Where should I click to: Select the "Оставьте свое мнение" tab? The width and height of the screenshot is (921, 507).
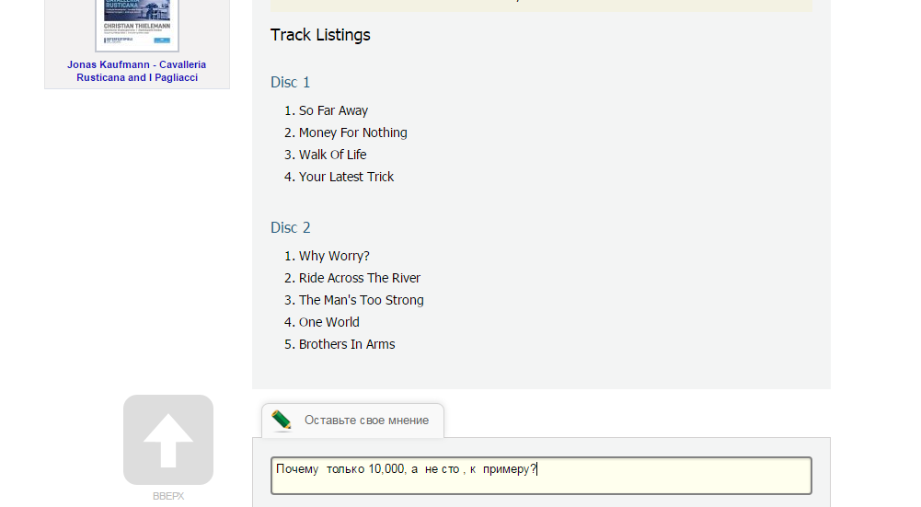(366, 421)
